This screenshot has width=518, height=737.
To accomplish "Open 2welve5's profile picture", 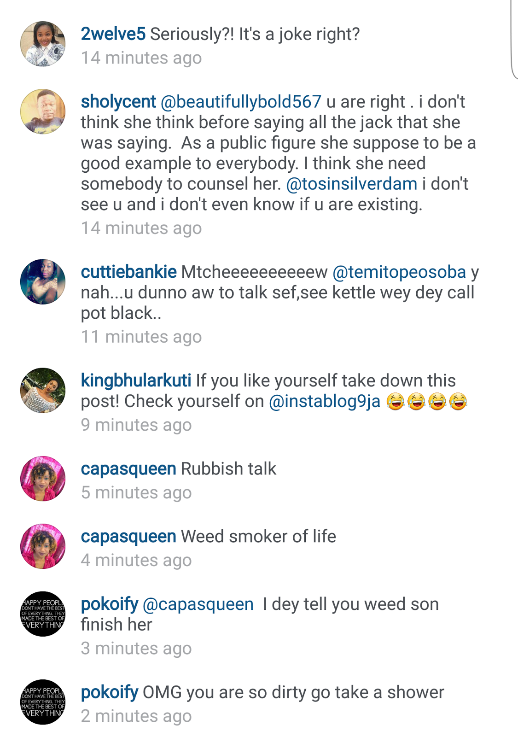I will (x=44, y=44).
